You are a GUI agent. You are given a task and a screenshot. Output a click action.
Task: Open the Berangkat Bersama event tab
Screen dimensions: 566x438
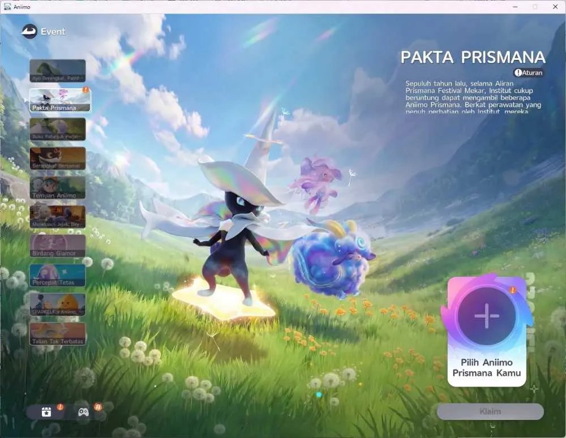click(x=58, y=158)
